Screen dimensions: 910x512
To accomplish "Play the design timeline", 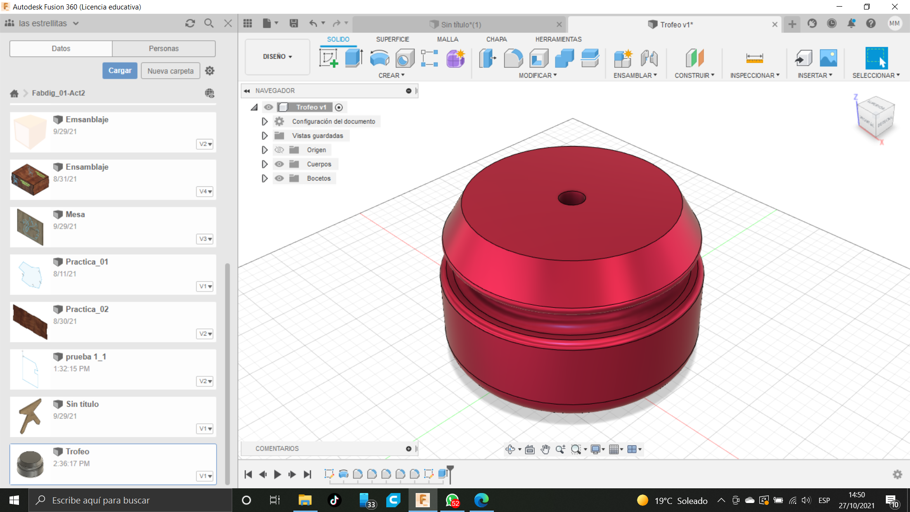I will point(277,474).
